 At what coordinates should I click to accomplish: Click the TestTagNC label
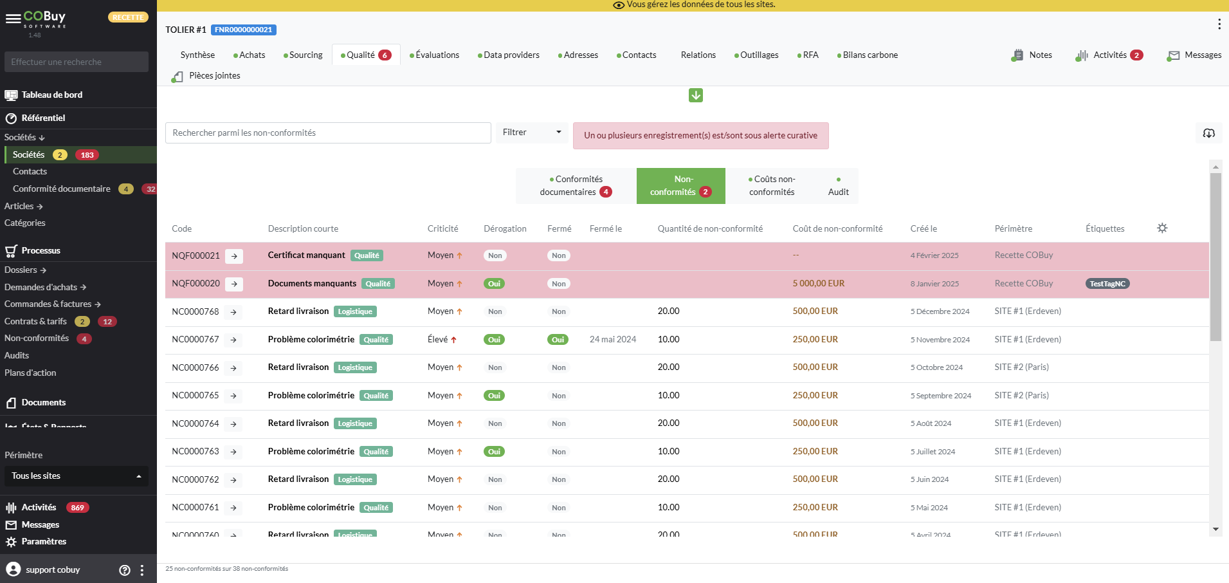1107,284
